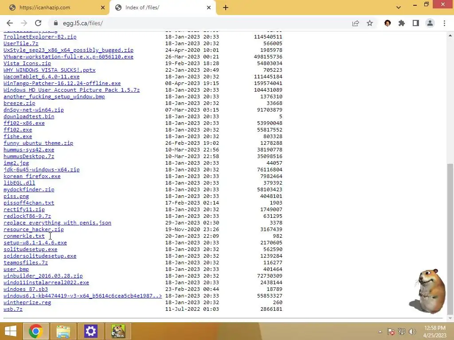Viewport: 454px width, 340px height.
Task: Download ff102-x86.exe
Action: tap(24, 123)
